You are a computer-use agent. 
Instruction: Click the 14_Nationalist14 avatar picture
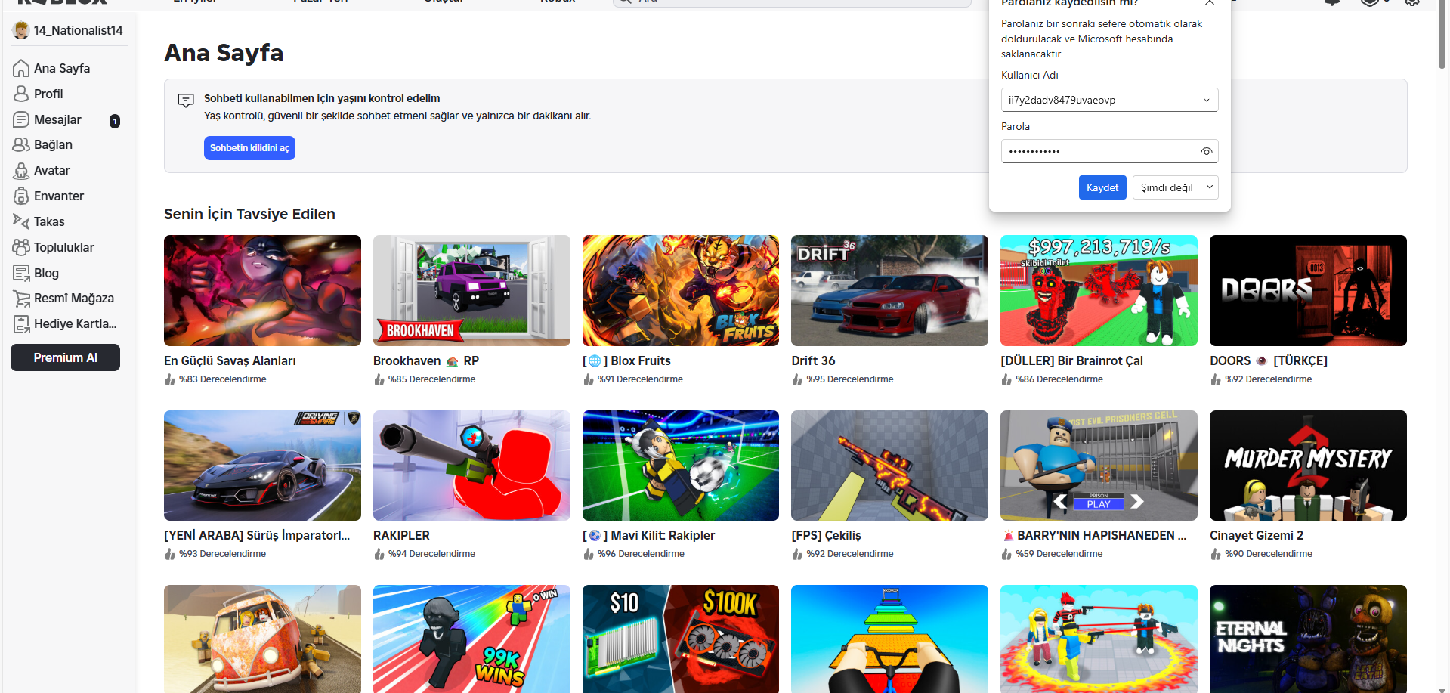[x=21, y=30]
